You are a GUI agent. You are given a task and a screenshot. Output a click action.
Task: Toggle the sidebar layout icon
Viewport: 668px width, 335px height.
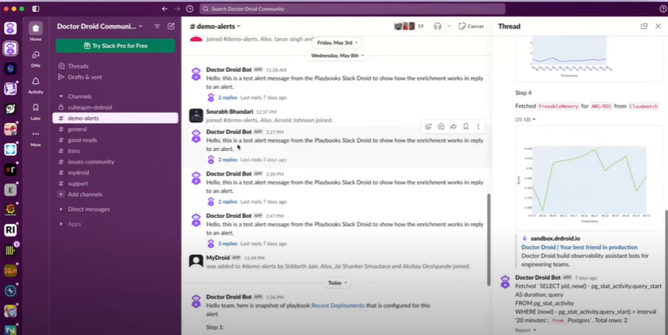[36, 8]
